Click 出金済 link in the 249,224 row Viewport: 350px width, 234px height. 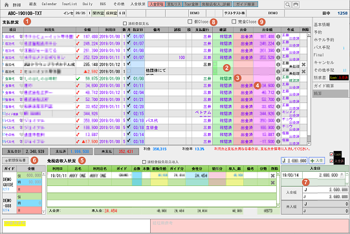294,45
